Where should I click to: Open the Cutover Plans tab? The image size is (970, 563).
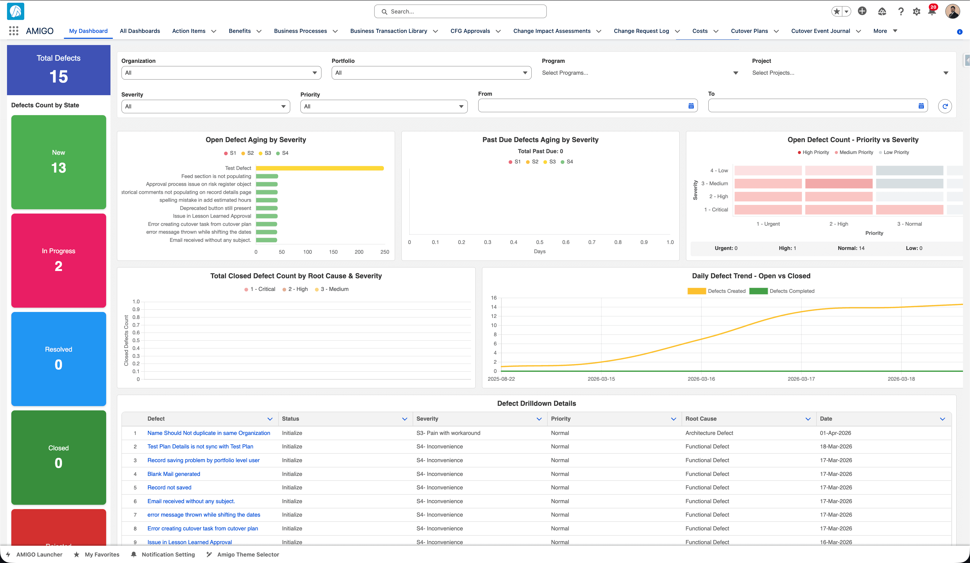[749, 31]
